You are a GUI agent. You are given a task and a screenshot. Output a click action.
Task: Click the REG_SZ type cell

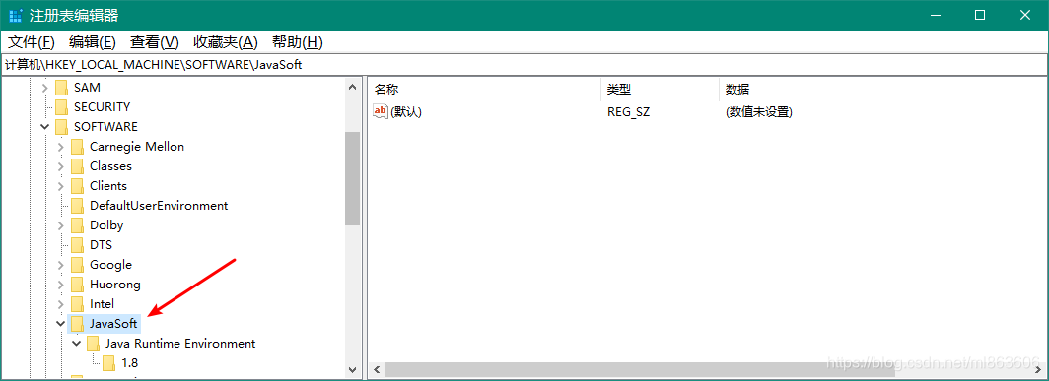click(629, 112)
